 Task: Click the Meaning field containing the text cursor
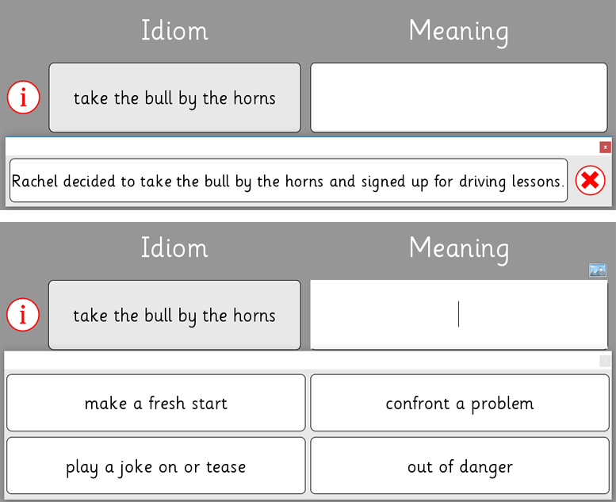pyautogui.click(x=458, y=315)
